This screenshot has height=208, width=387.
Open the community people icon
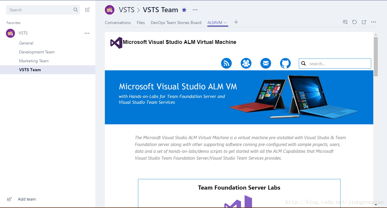246,63
